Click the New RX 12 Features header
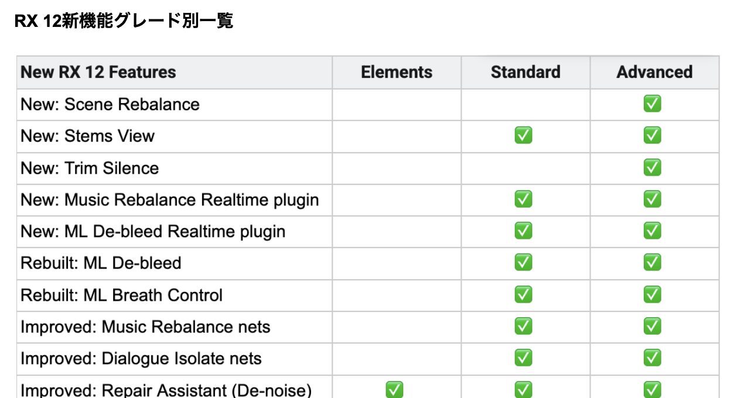This screenshot has width=737, height=398. (98, 73)
